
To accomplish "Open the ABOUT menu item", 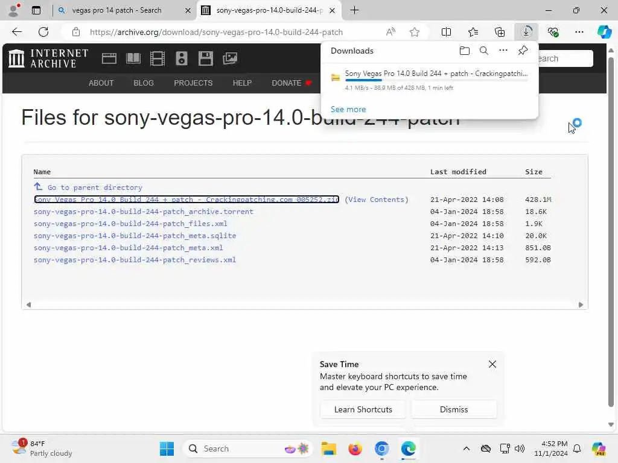I will (x=101, y=83).
